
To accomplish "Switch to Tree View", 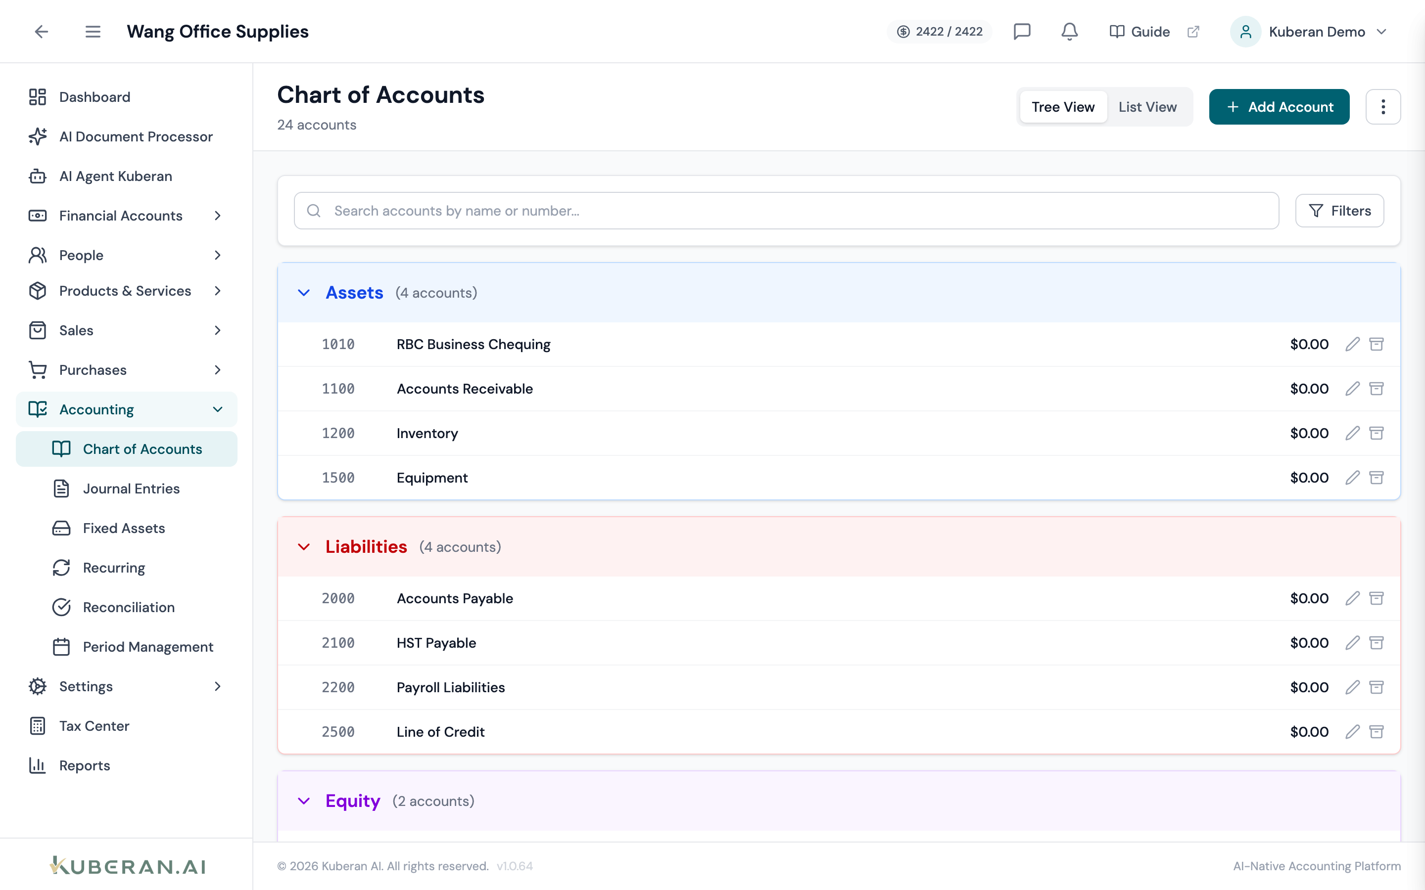I will pyautogui.click(x=1063, y=106).
